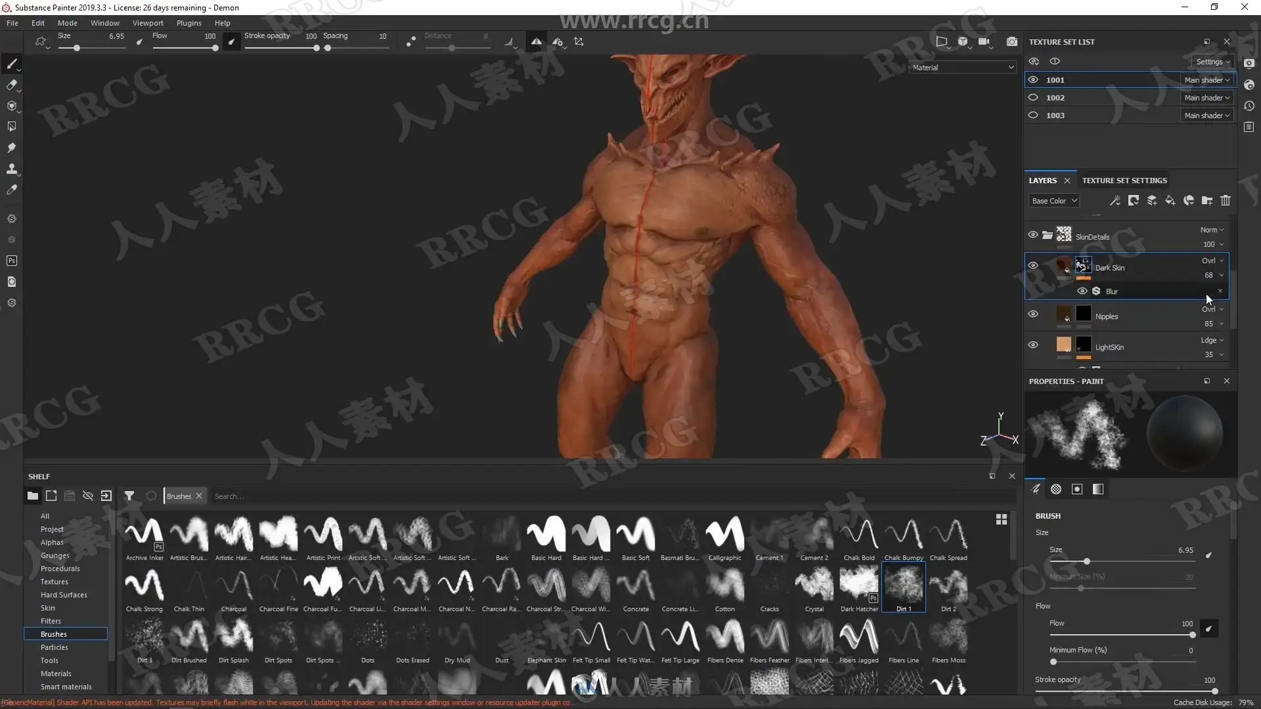Select Smart materials shelf category
Image resolution: width=1261 pixels, height=709 pixels.
66,687
